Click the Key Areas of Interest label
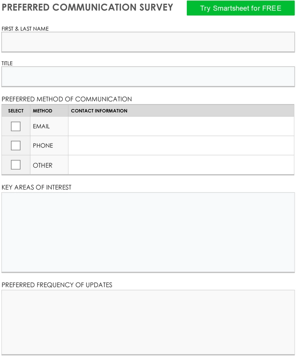This screenshot has width=296, height=356. tap(36, 187)
